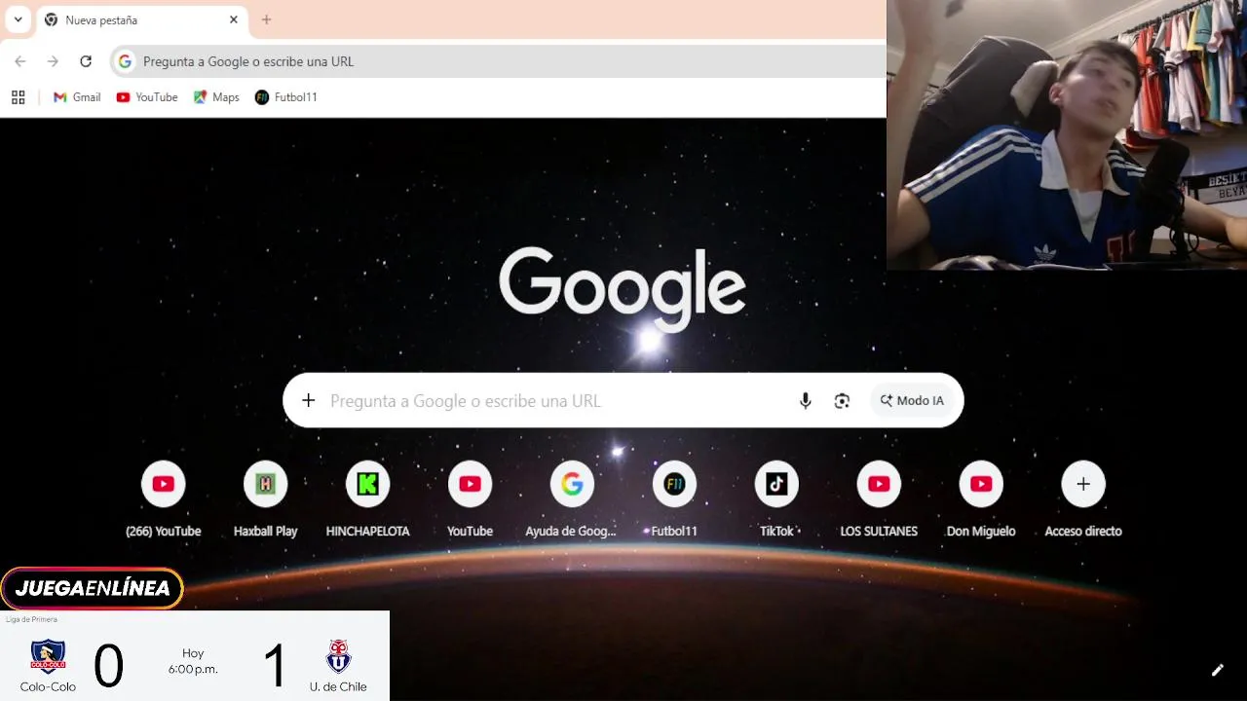The height and width of the screenshot is (701, 1247).
Task: Open the LOS SULTANES shortcut
Action: click(x=879, y=499)
